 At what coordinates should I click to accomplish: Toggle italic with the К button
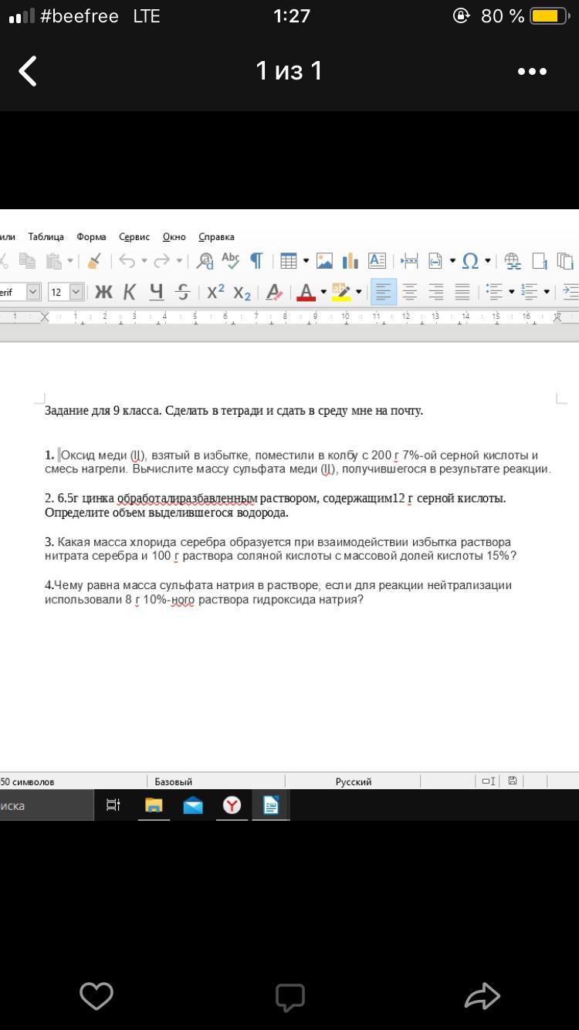click(130, 292)
